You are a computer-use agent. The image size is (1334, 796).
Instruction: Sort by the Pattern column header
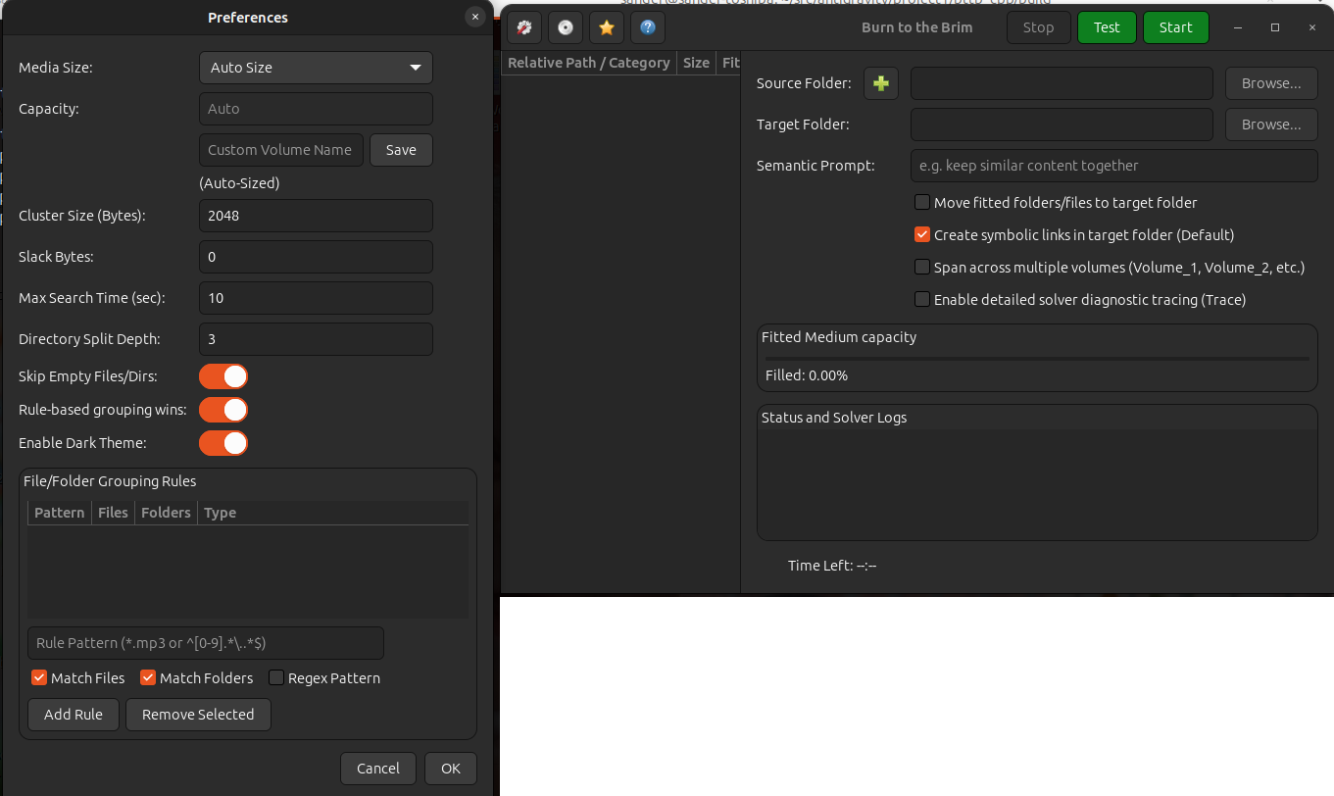59,513
